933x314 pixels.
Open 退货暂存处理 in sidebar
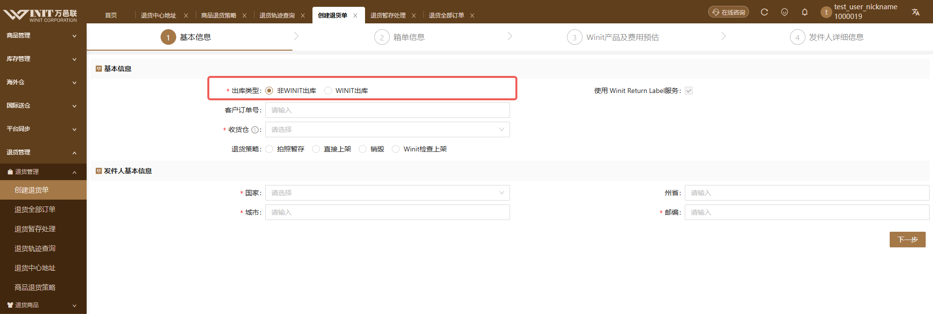pyautogui.click(x=43, y=229)
